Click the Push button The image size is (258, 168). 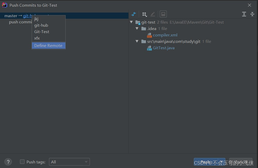coord(206,162)
